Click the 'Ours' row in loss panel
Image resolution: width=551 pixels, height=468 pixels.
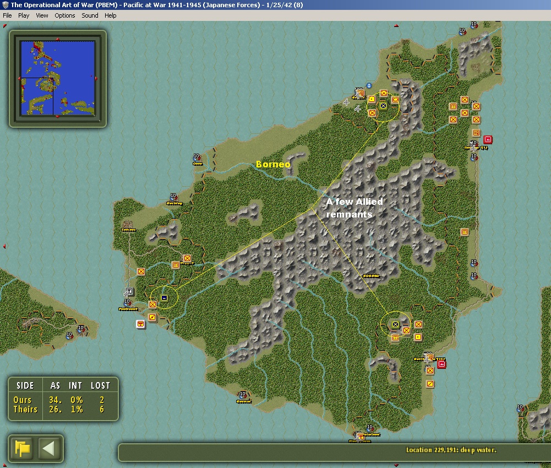coord(59,400)
